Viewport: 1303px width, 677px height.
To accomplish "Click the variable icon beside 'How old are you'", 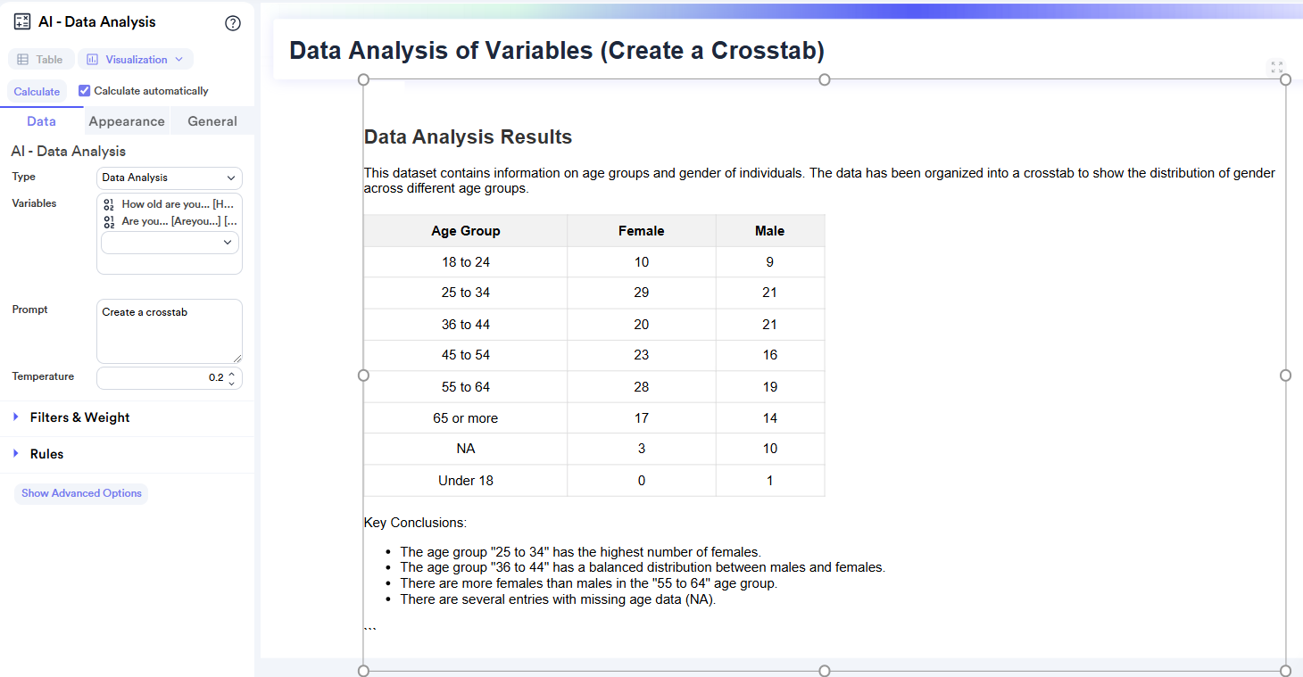I will pyautogui.click(x=109, y=204).
